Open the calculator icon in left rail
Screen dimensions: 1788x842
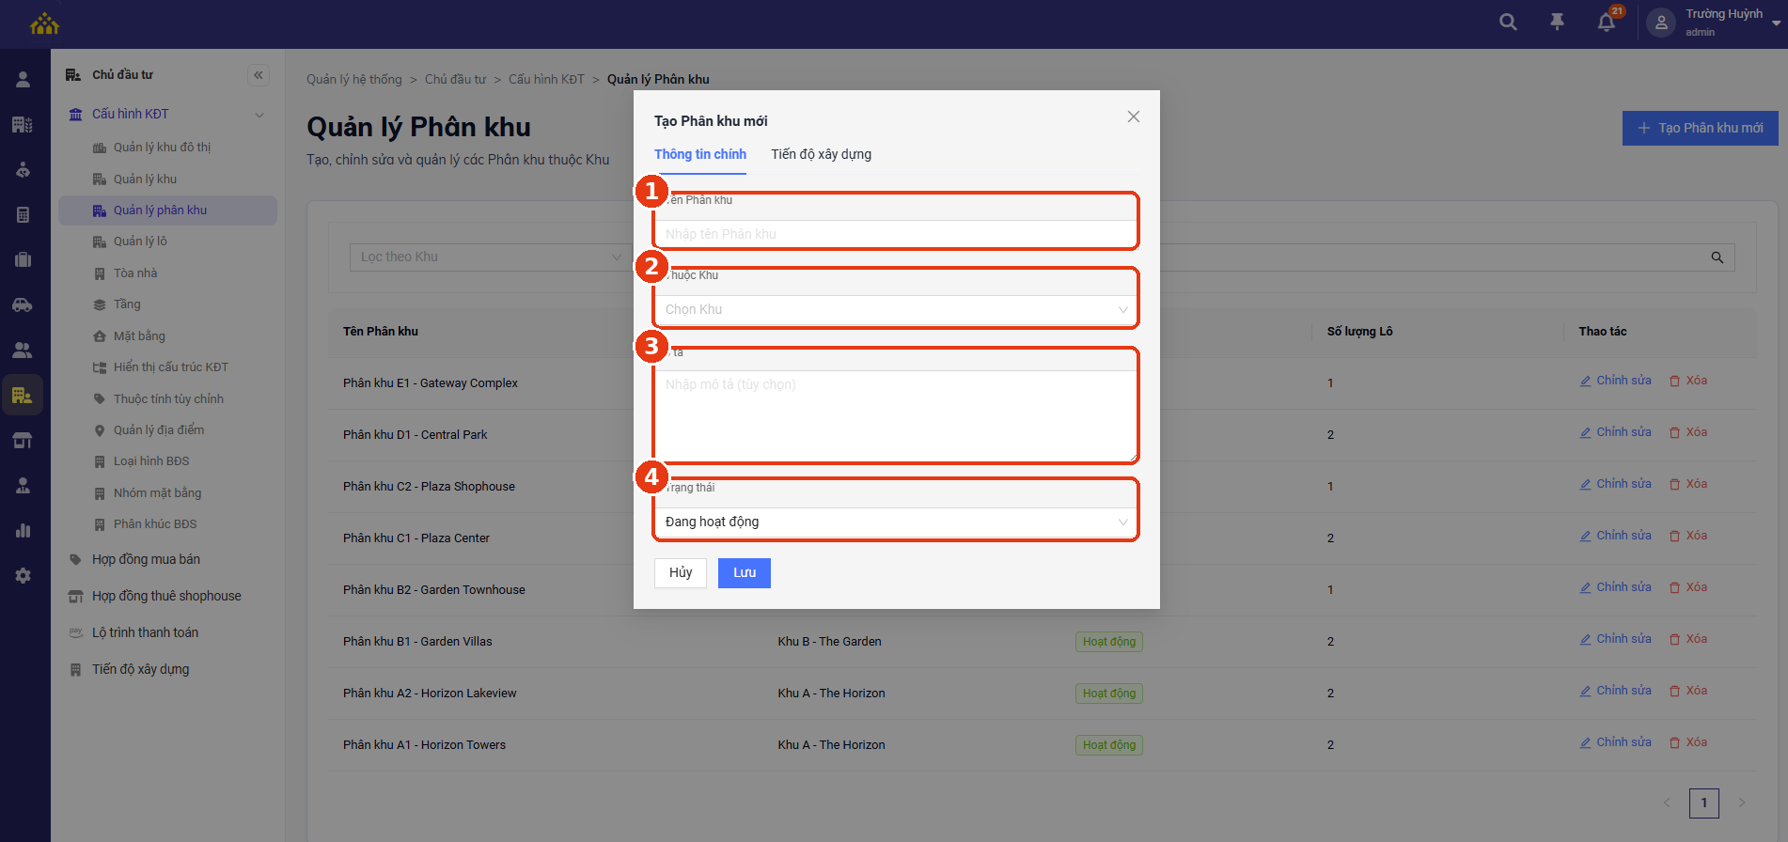[24, 214]
